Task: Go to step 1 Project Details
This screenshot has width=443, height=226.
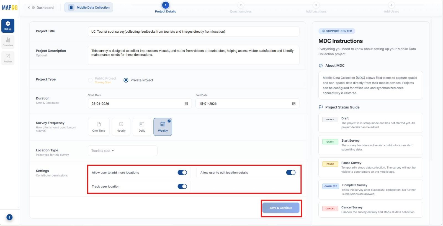Action: pyautogui.click(x=166, y=7)
